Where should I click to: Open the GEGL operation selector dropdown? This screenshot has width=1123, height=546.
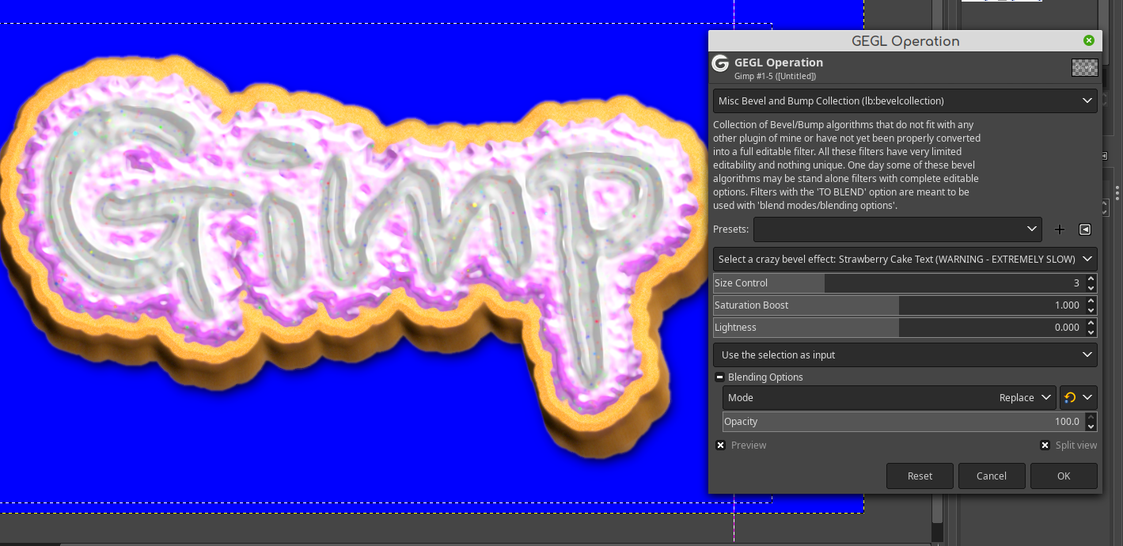[x=905, y=101]
